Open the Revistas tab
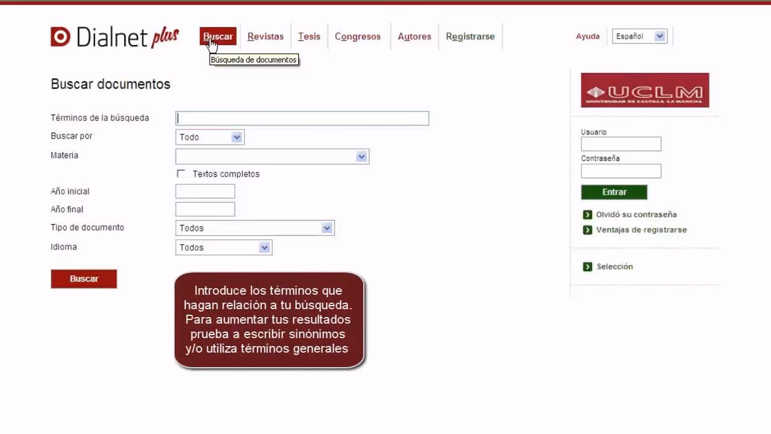 coord(265,36)
